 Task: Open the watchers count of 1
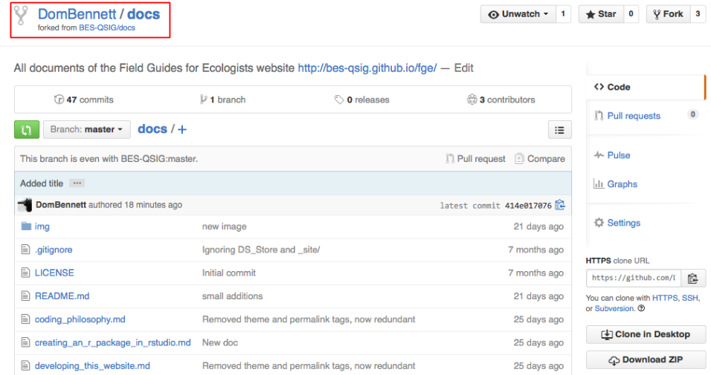[x=563, y=14]
